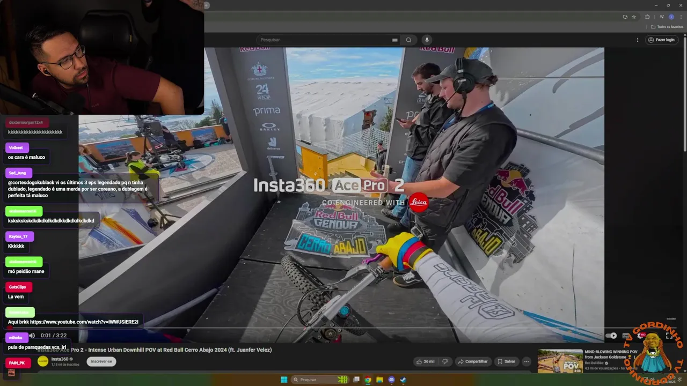
Task: Start voice search with the microphone icon
Action: click(427, 40)
